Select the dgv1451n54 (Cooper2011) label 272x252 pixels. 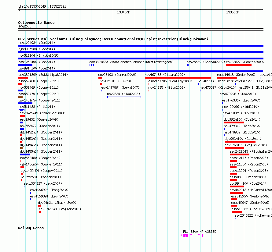(39, 100)
